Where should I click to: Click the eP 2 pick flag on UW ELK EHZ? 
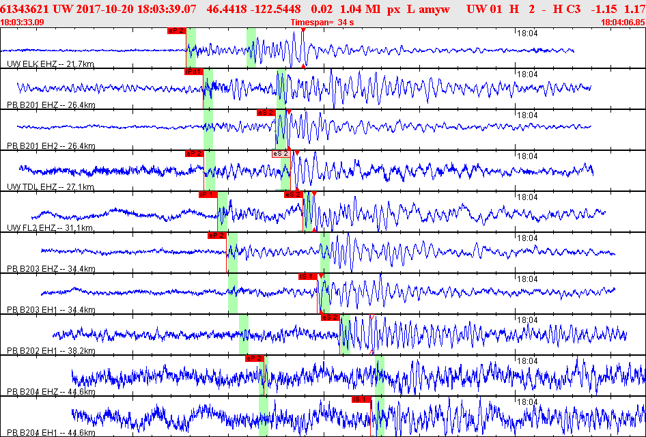pyautogui.click(x=176, y=31)
